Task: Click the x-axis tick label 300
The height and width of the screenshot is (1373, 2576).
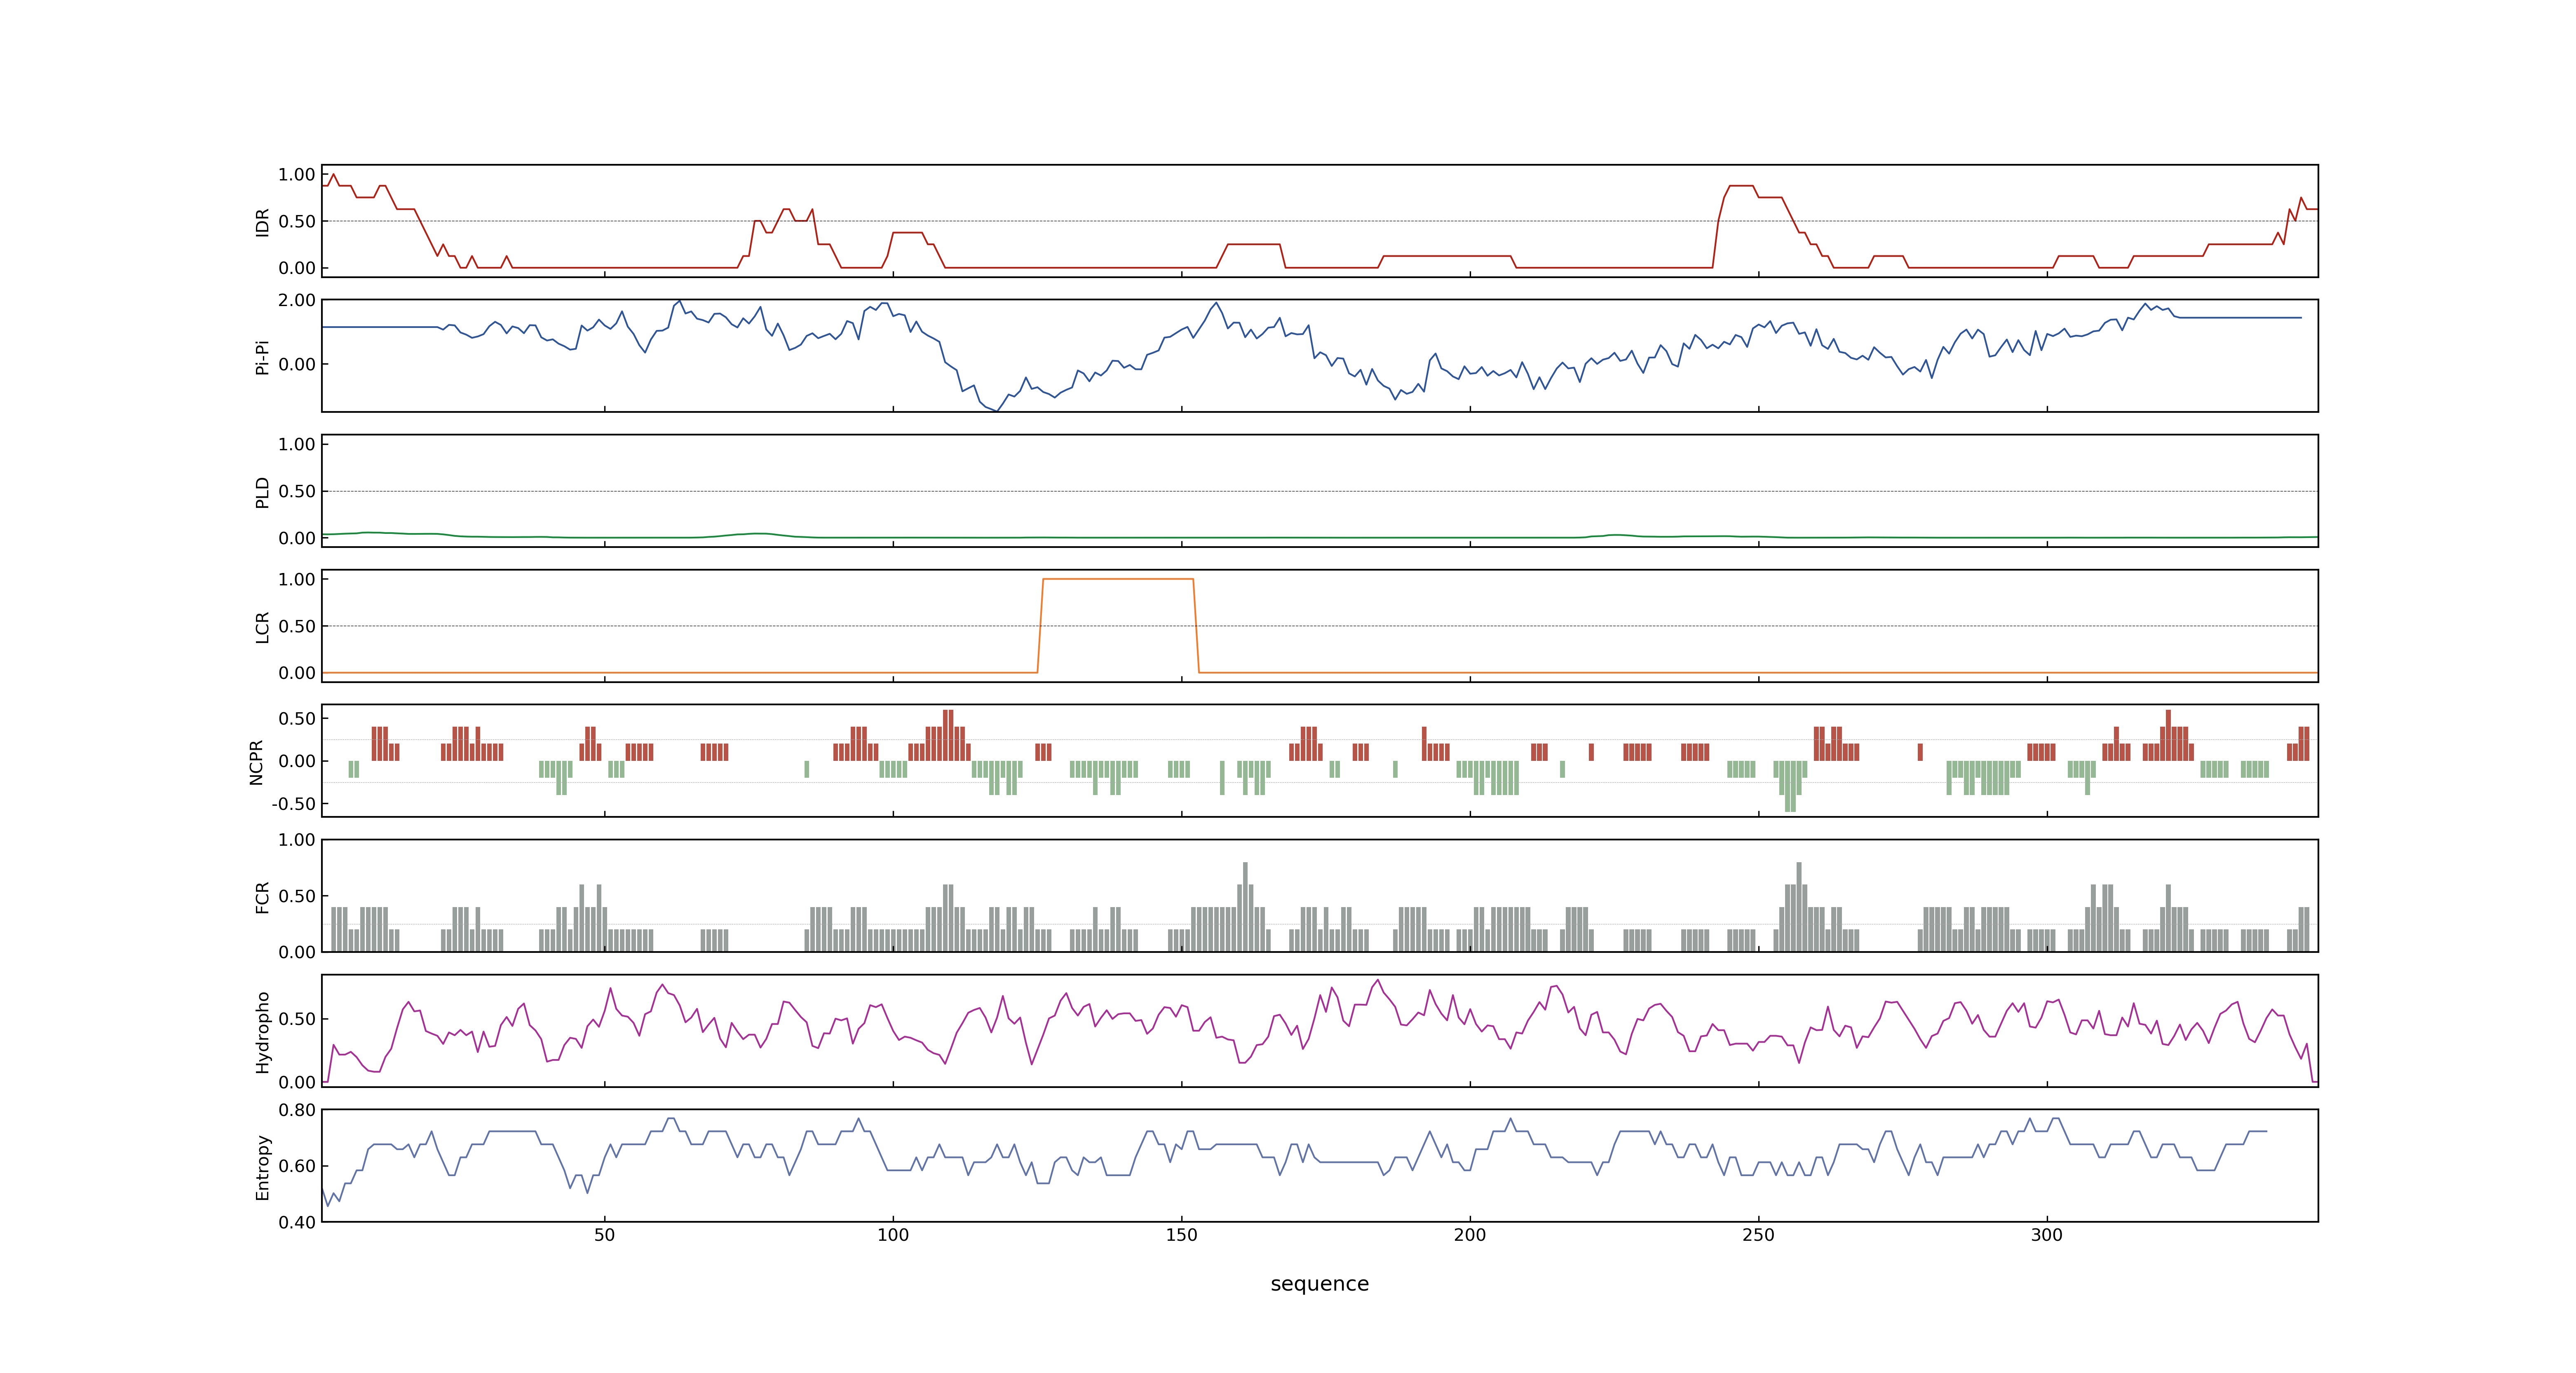Action: pyautogui.click(x=2047, y=1235)
